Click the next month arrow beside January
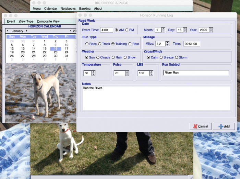The height and width of the screenshot is (179, 240). point(27,31)
